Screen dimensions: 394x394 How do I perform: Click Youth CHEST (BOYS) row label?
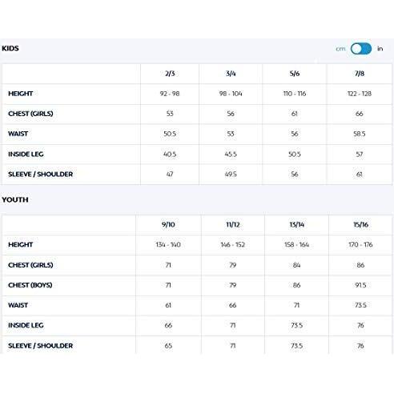click(x=30, y=285)
